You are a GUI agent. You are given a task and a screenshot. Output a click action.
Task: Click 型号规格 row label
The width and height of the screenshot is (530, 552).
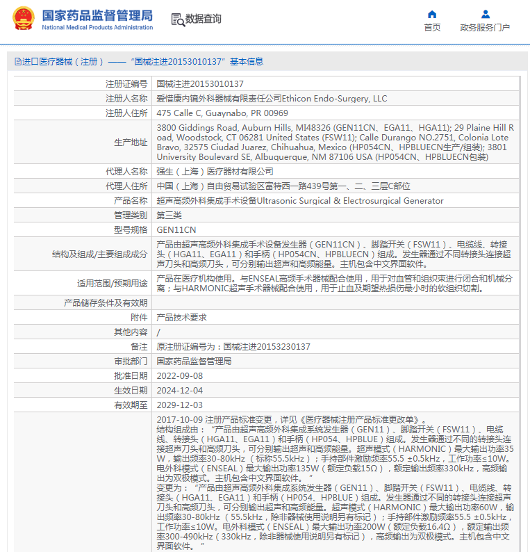click(x=131, y=230)
